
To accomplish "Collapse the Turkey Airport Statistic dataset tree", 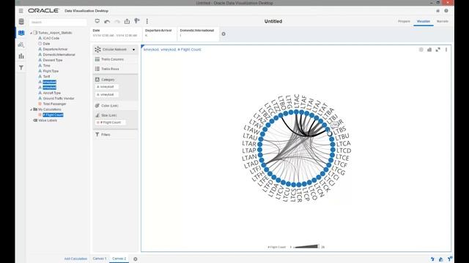I will click(x=31, y=33).
